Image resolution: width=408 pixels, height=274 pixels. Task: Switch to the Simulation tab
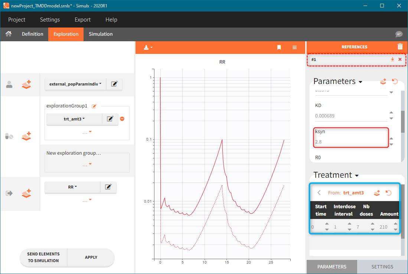coord(100,34)
